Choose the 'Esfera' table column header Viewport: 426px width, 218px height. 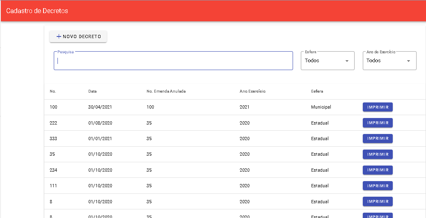click(317, 91)
